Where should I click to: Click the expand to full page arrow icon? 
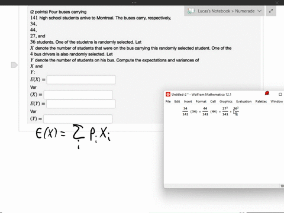click(271, 11)
